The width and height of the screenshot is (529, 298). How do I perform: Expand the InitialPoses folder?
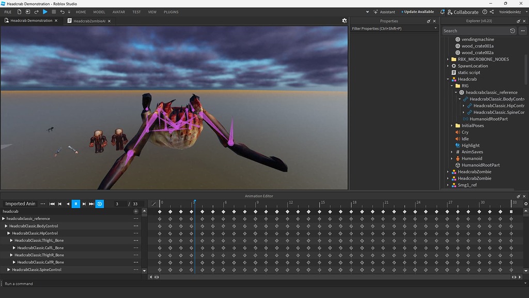(451, 125)
